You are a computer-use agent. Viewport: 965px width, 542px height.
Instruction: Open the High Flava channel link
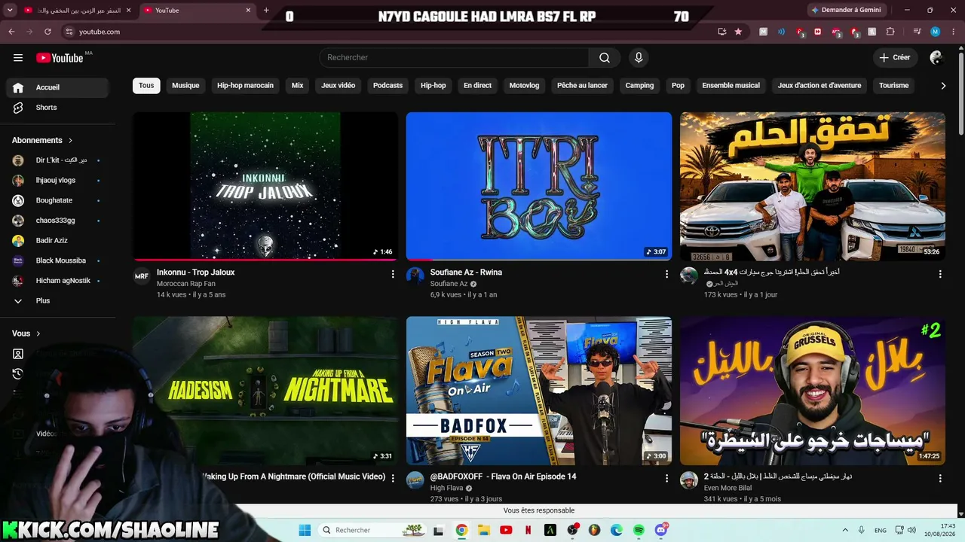446,489
